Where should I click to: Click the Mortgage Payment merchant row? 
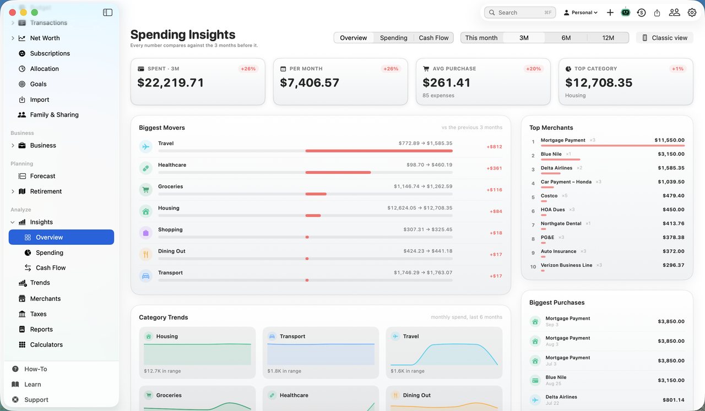(607, 141)
